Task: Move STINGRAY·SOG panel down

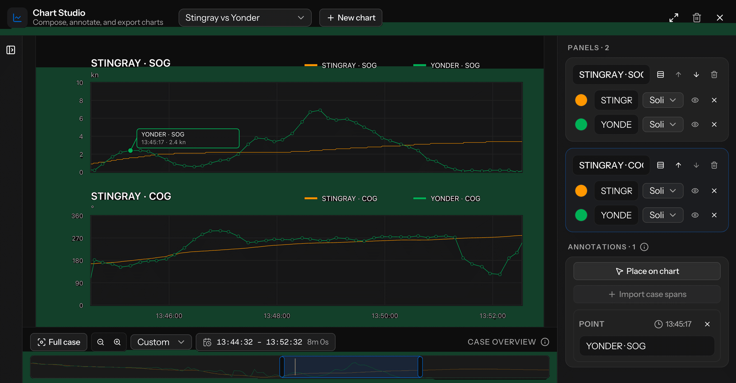Action: coord(696,75)
